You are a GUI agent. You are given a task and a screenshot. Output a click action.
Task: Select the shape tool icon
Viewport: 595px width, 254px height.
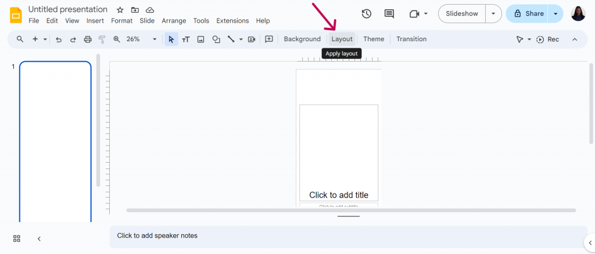point(216,39)
